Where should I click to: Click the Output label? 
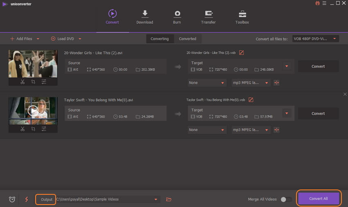coord(47,200)
